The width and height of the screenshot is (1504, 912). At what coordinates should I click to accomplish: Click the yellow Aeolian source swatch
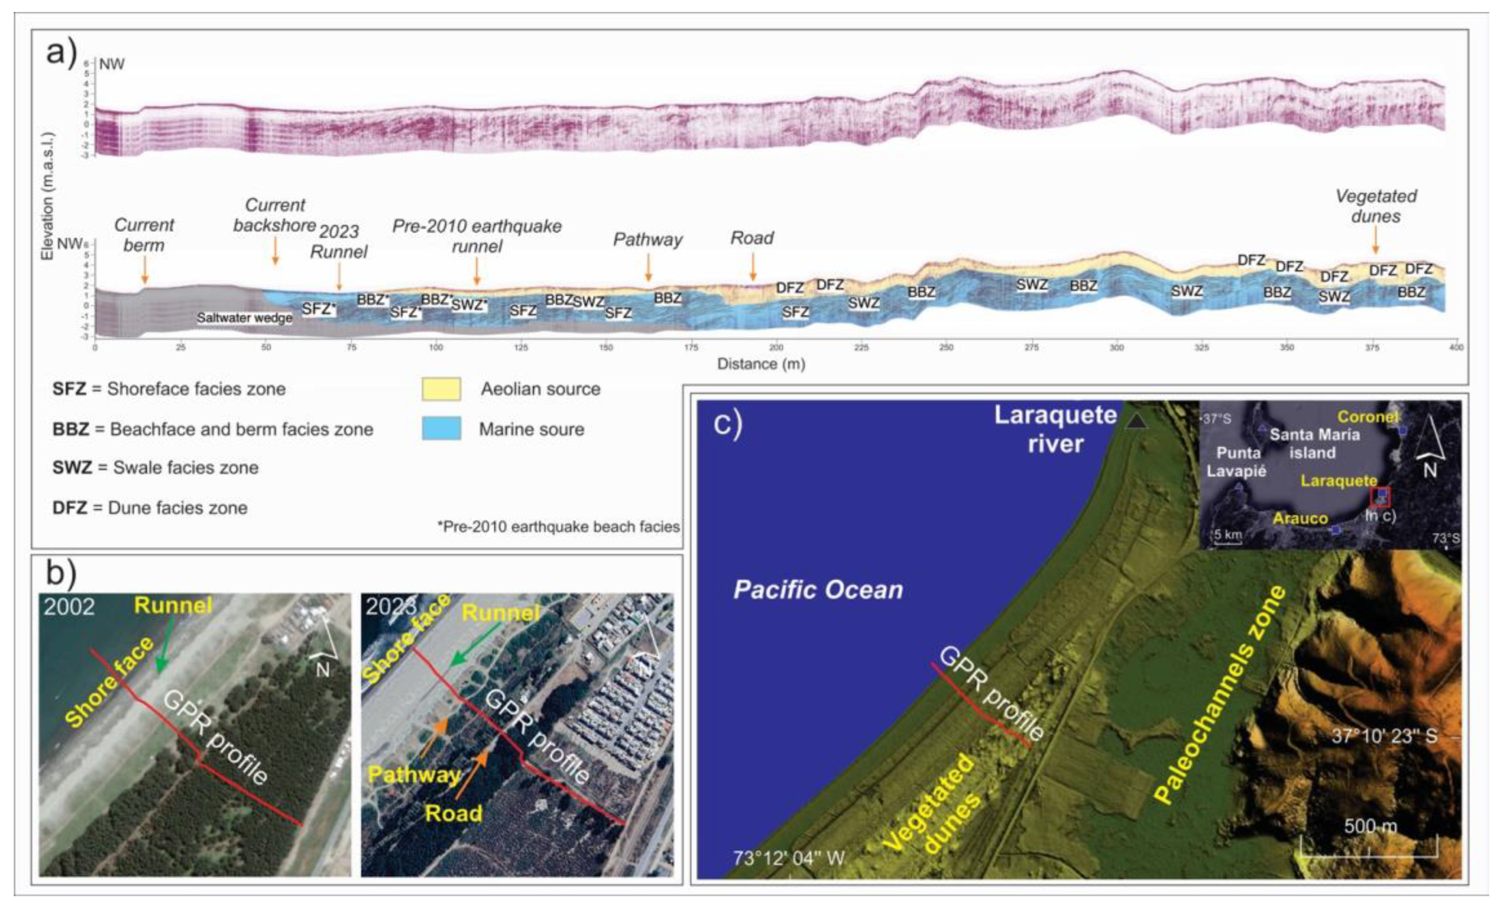441,389
